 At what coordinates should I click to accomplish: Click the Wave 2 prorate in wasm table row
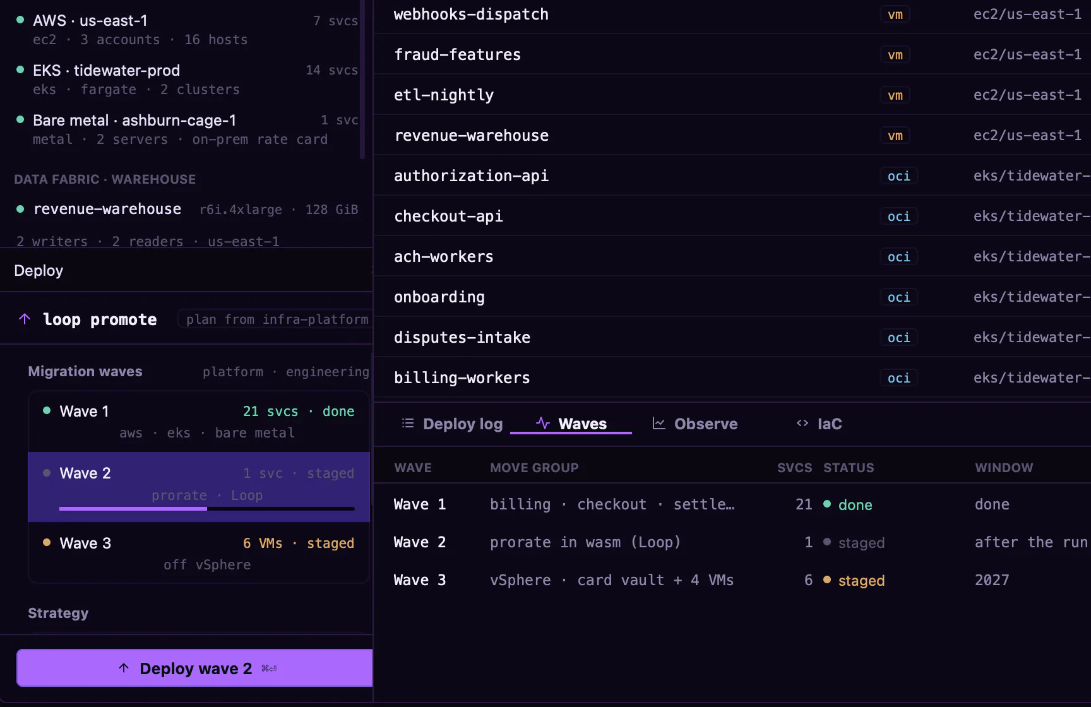pyautogui.click(x=732, y=542)
